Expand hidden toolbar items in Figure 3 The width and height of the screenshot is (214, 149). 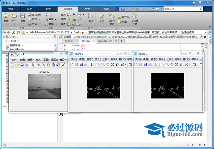pyautogui.click(x=201, y=64)
